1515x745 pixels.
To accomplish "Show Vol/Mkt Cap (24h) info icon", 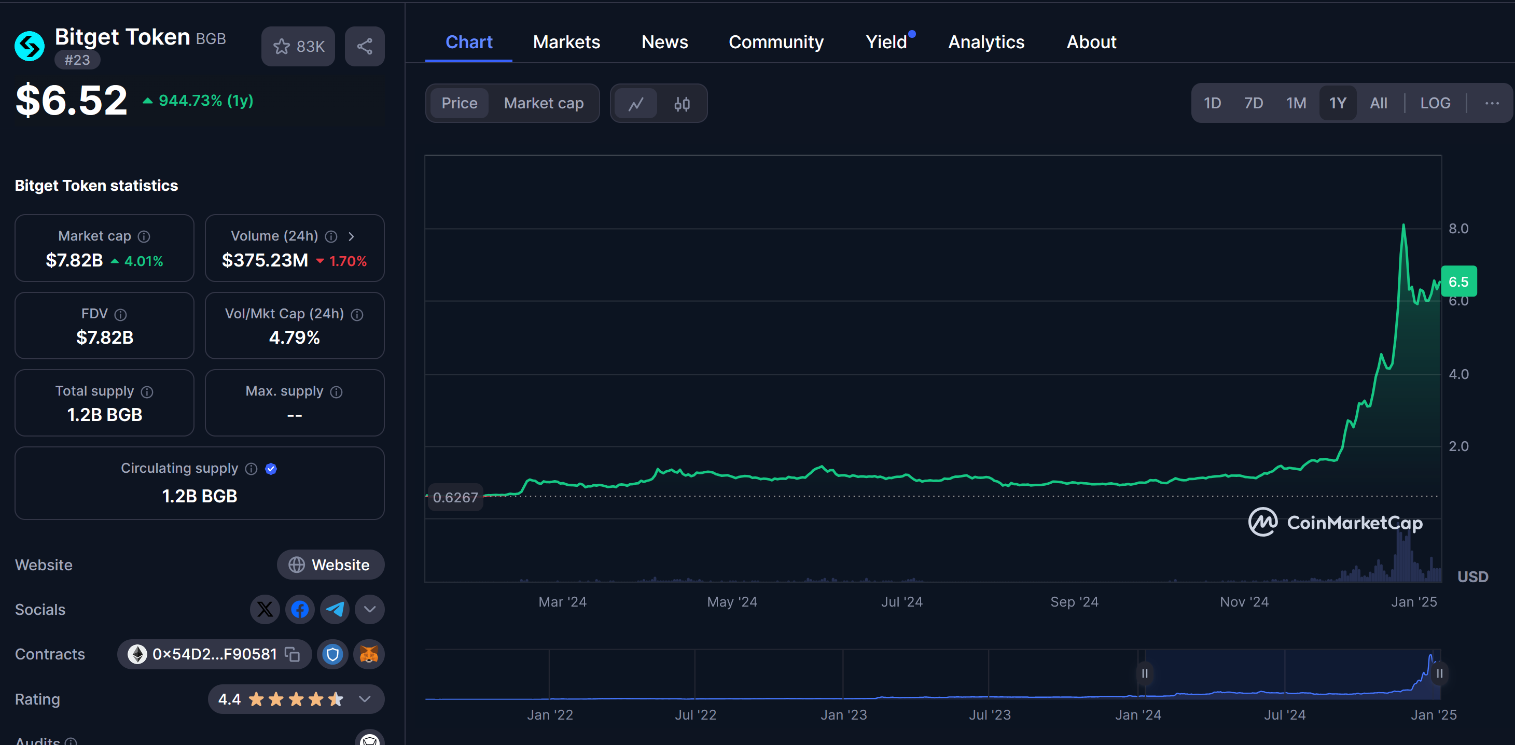I will point(357,315).
